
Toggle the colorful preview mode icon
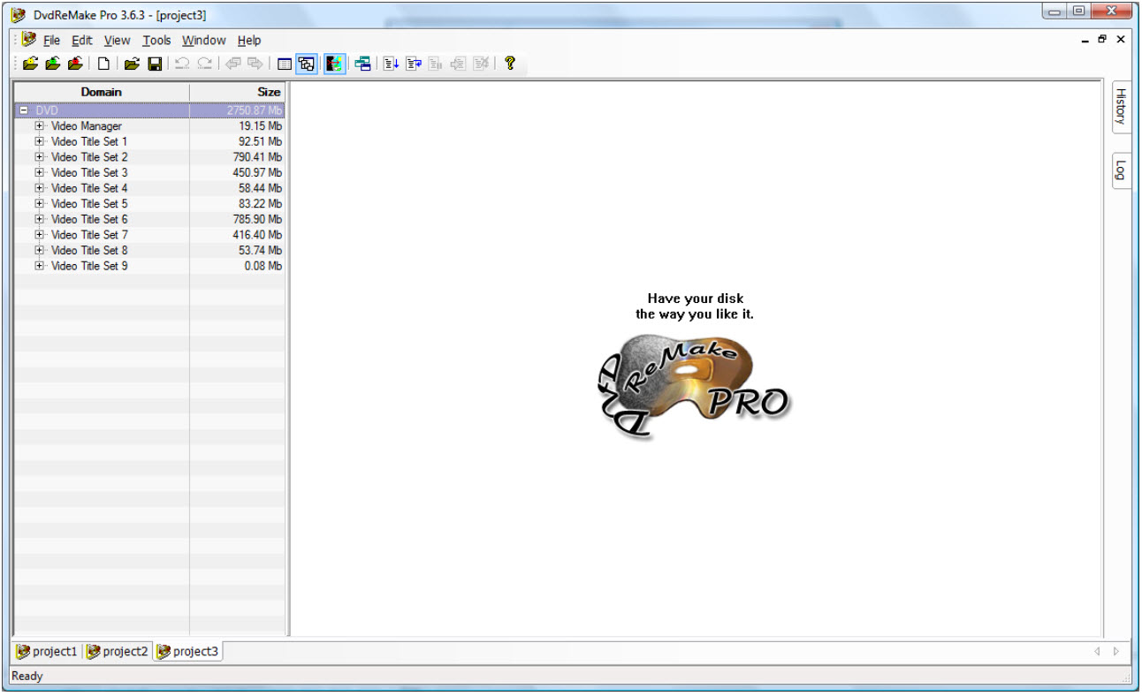click(x=335, y=64)
